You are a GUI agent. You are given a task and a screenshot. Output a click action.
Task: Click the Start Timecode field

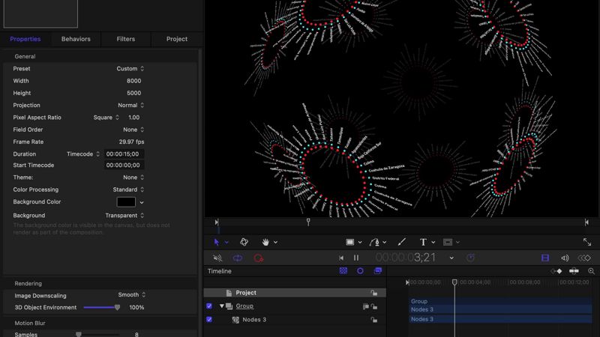tap(124, 165)
